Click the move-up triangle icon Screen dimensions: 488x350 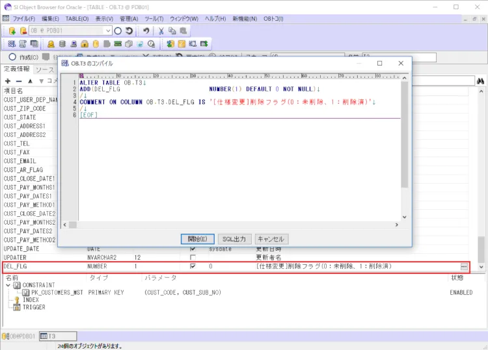30,81
